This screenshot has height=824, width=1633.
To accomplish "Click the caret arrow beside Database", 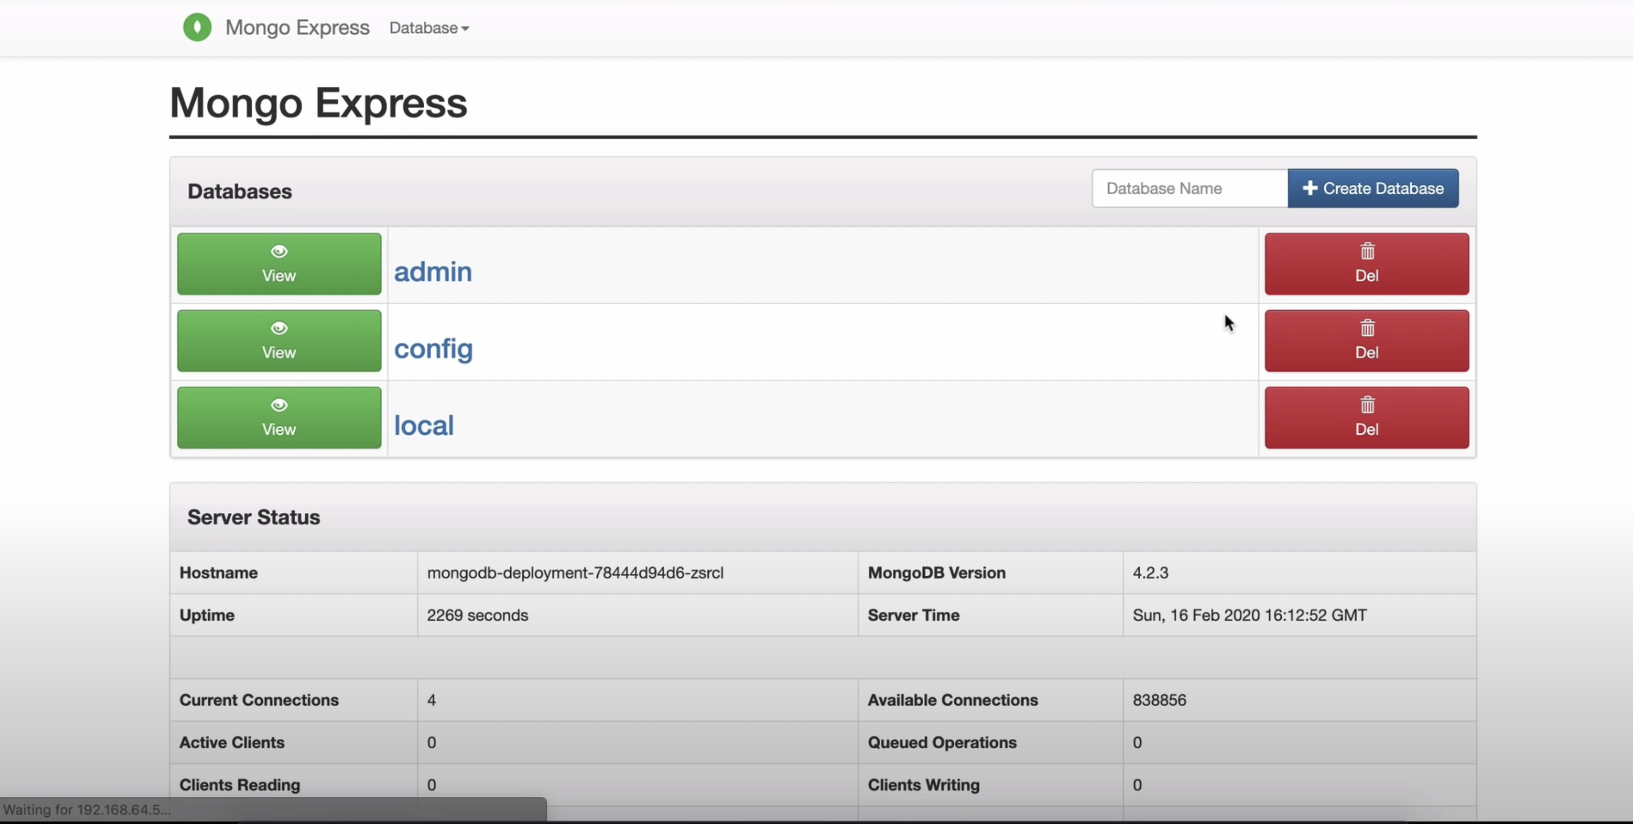I will [x=465, y=28].
